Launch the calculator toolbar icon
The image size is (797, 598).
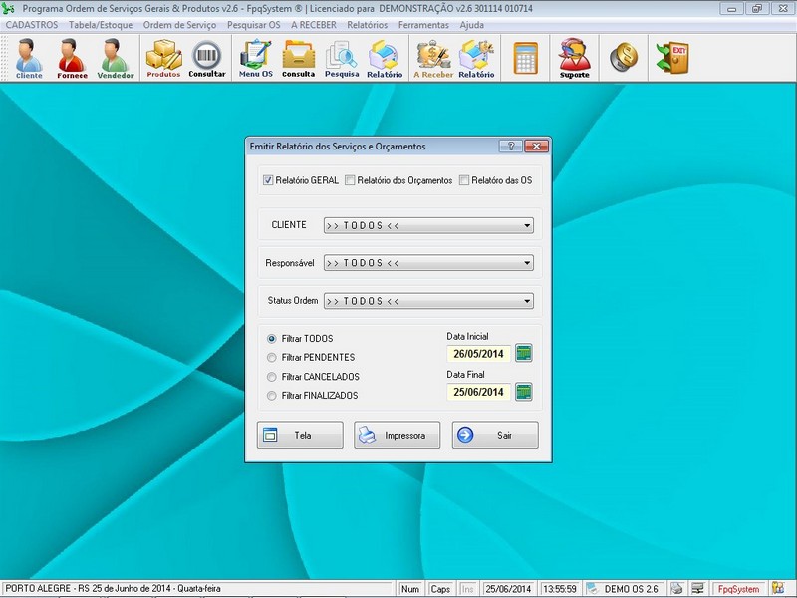point(526,58)
